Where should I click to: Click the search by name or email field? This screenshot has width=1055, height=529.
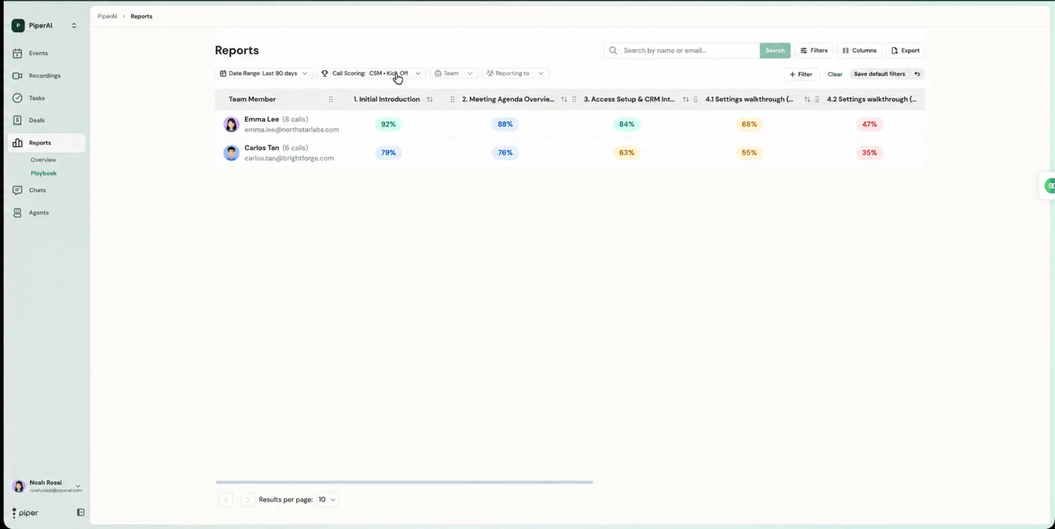click(x=681, y=51)
